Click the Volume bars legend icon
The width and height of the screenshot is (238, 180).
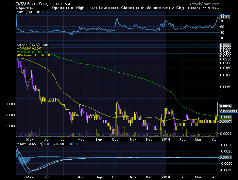(18, 55)
